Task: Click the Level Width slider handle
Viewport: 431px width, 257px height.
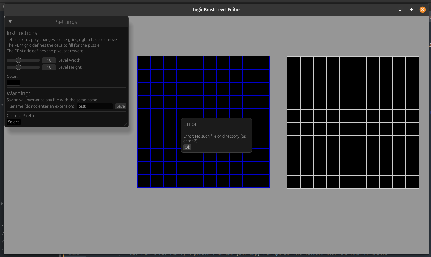Action: tap(19, 60)
